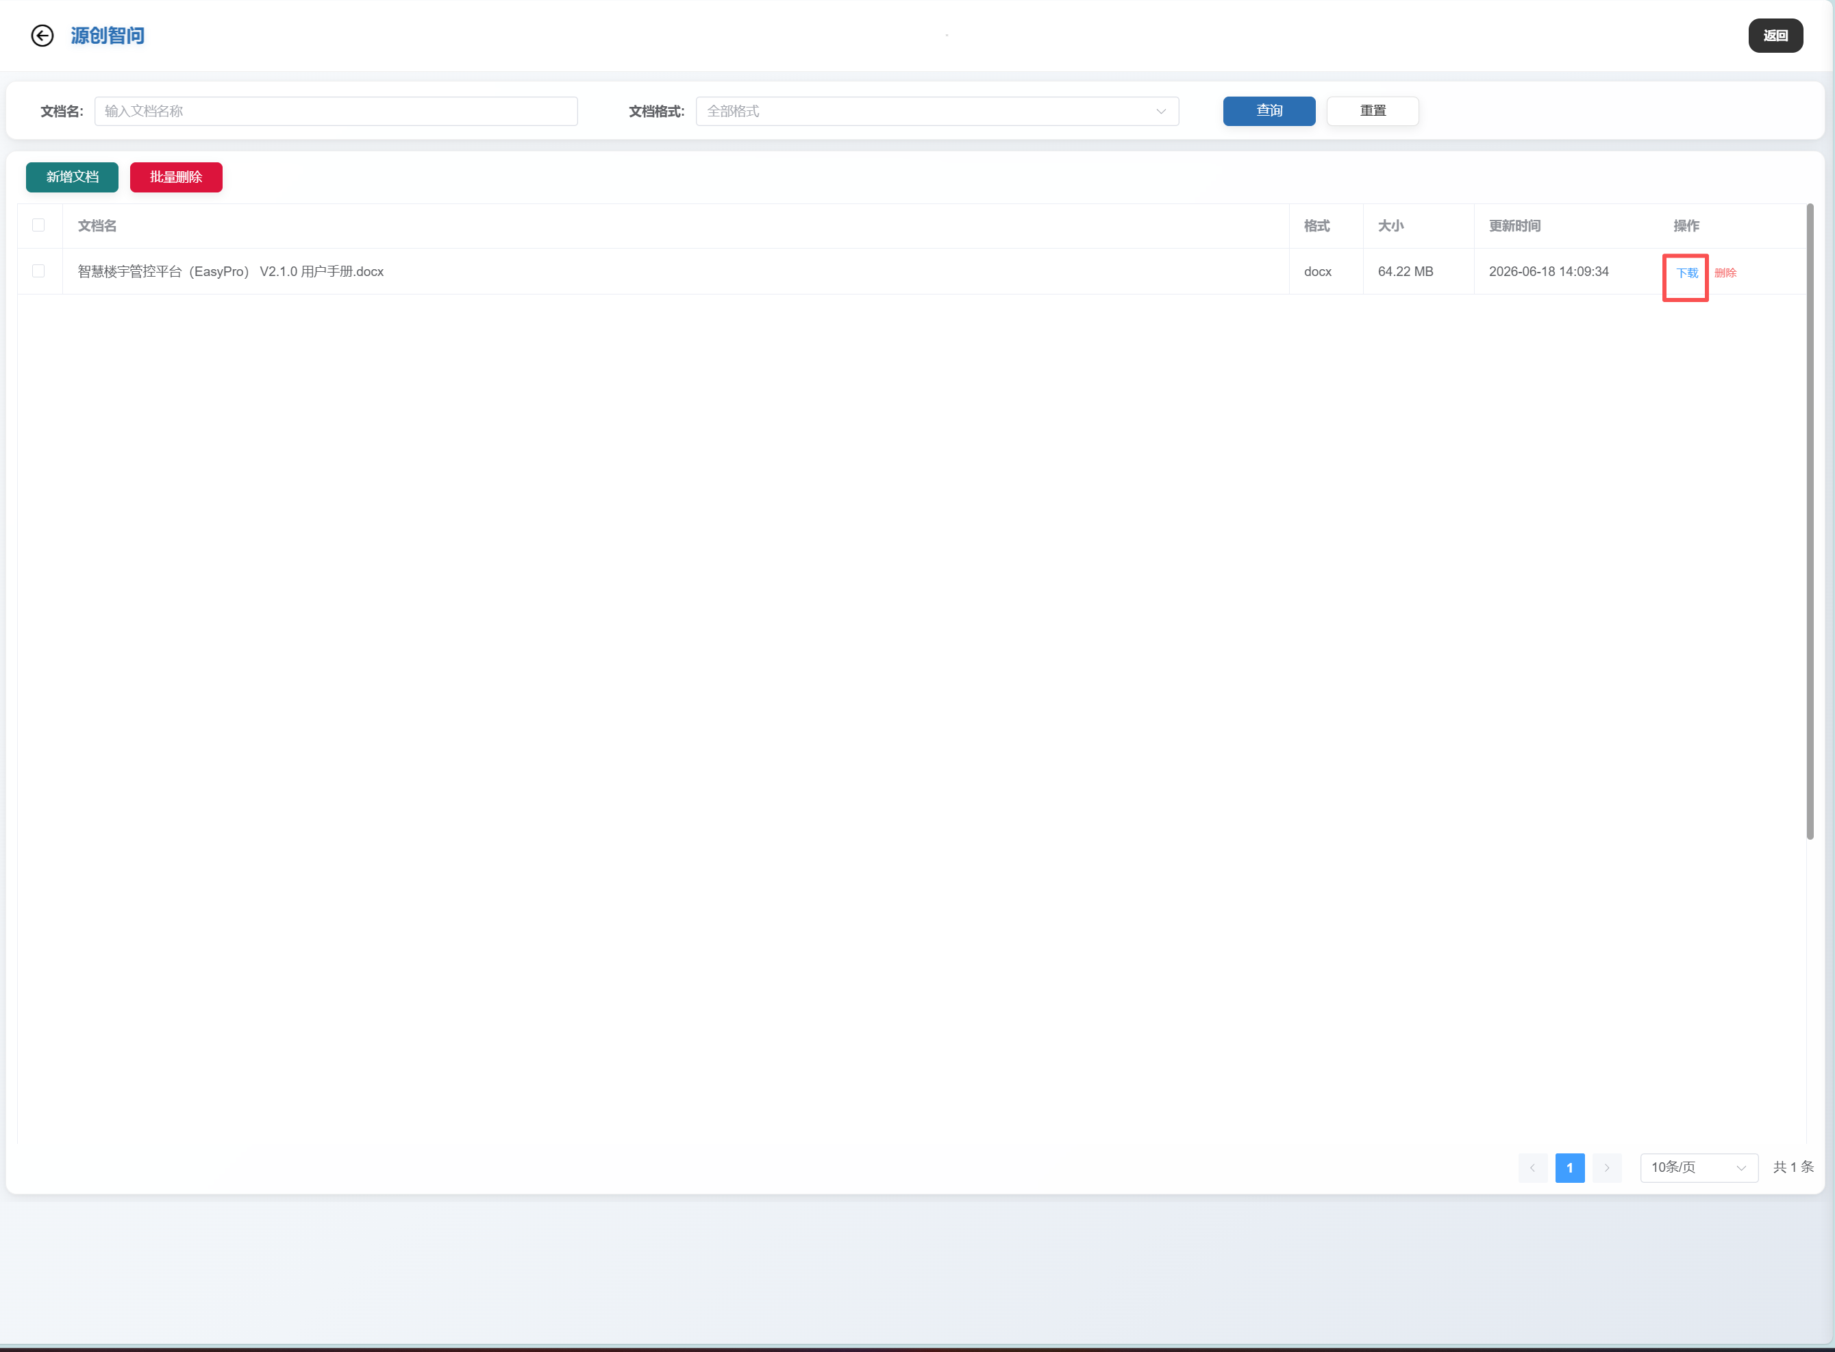Click the 大小 column header
This screenshot has height=1352, width=1835.
click(x=1390, y=226)
